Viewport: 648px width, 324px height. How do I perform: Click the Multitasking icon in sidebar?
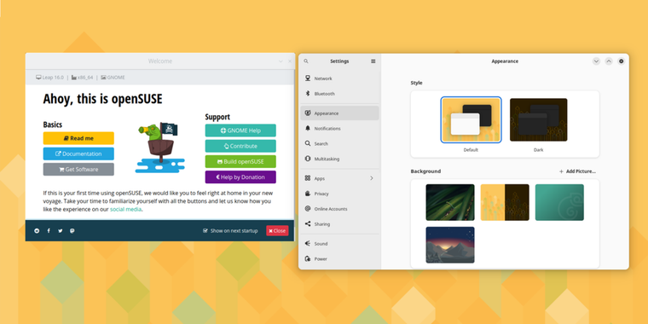tap(308, 159)
